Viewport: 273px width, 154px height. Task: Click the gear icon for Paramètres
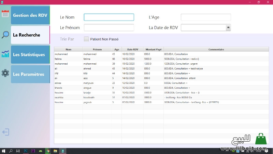click(x=5, y=73)
